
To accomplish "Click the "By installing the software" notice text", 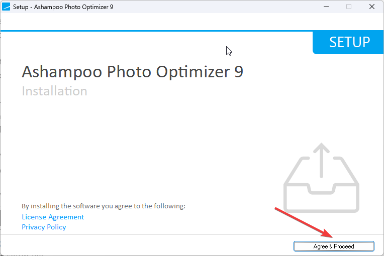I will (x=104, y=206).
